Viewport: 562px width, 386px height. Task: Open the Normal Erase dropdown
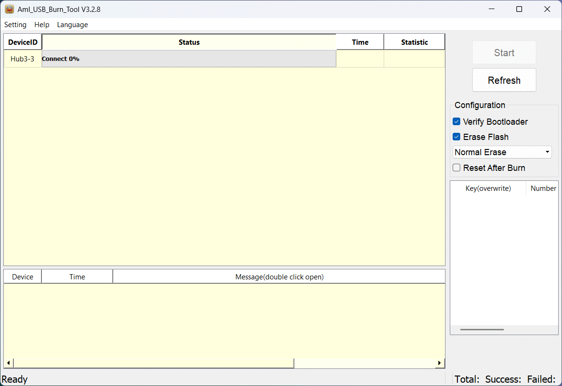click(x=502, y=152)
